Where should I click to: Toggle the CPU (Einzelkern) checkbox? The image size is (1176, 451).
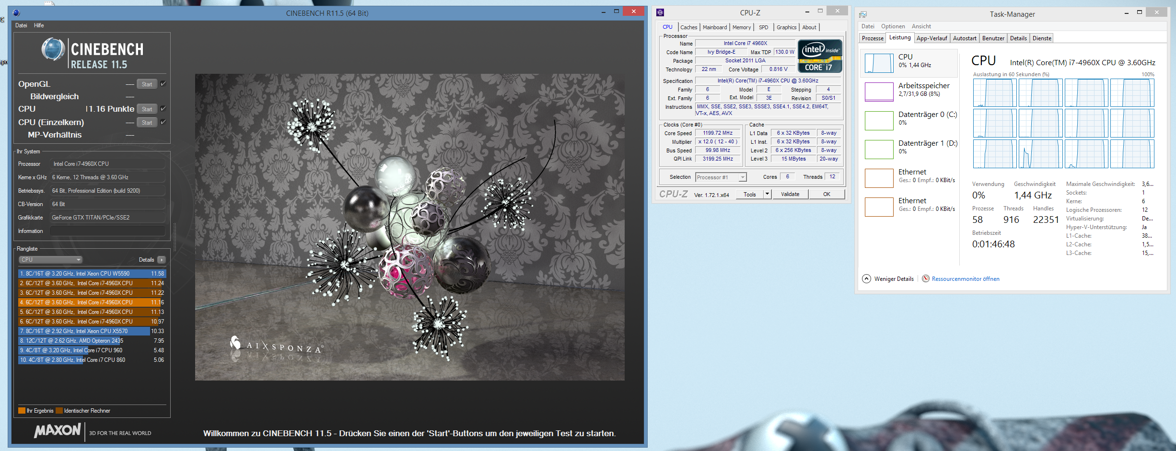163,122
